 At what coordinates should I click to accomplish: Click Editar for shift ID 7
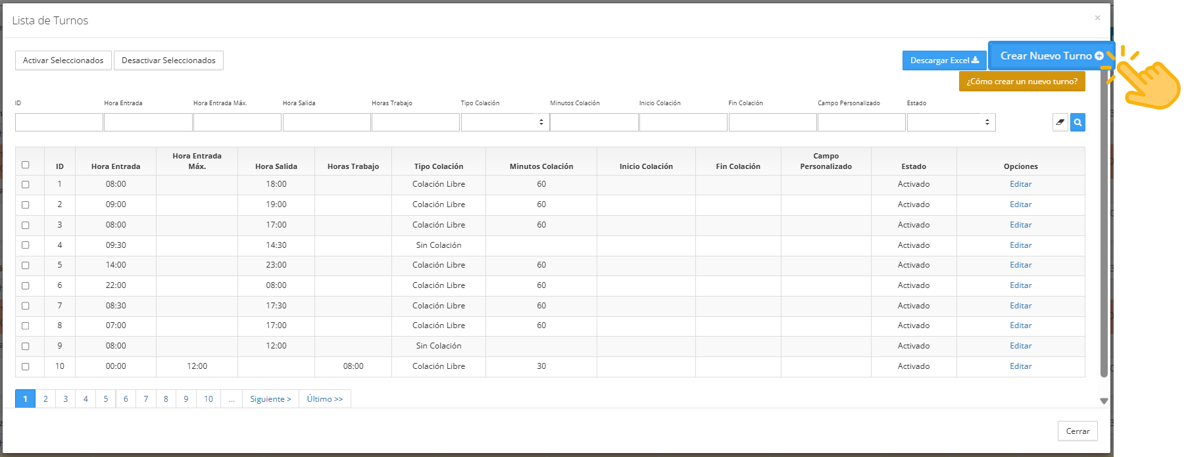coord(1020,306)
